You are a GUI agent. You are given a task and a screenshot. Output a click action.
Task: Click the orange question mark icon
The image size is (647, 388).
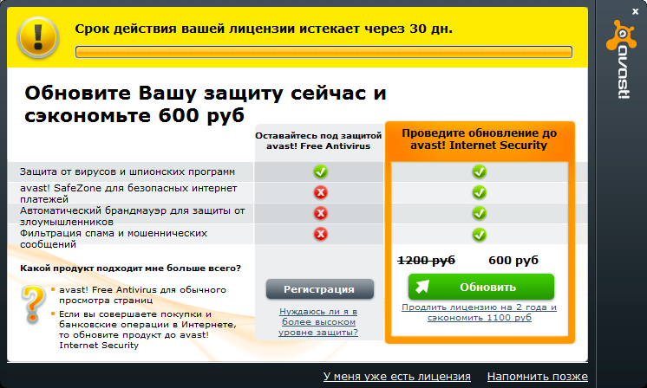(33, 304)
